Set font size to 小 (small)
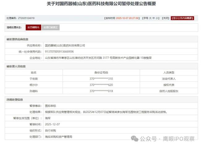 157,18
